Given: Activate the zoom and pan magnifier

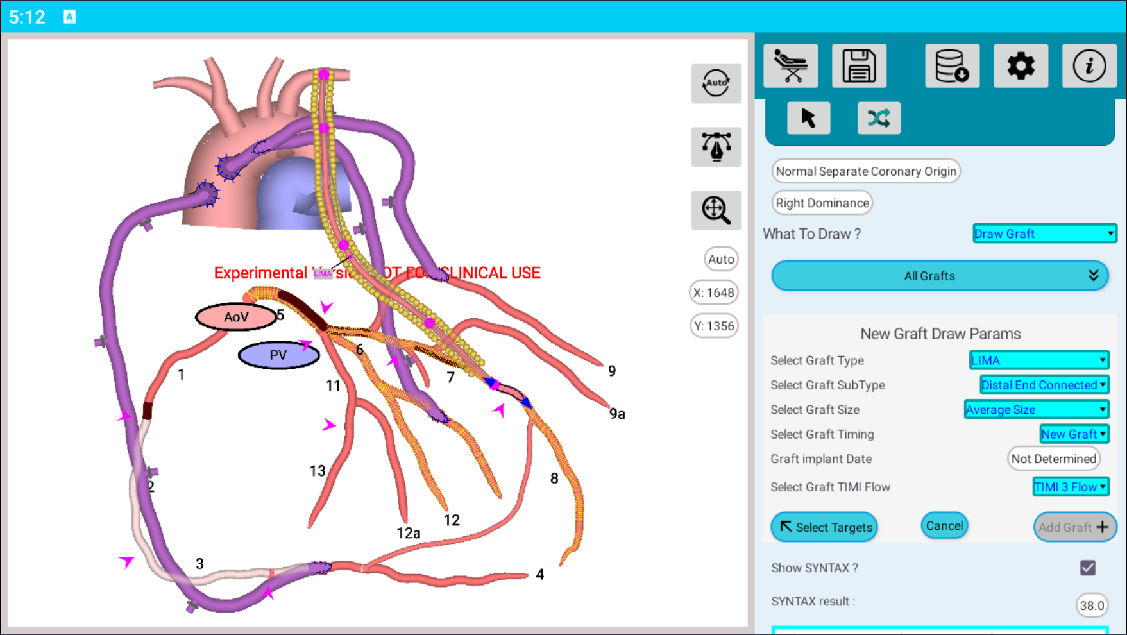Looking at the screenshot, I should pyautogui.click(x=716, y=210).
